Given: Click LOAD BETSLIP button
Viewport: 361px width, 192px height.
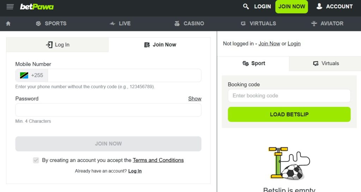Looking at the screenshot, I should [x=289, y=114].
